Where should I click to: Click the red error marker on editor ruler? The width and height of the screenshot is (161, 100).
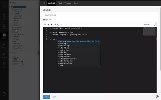(x=156, y=39)
